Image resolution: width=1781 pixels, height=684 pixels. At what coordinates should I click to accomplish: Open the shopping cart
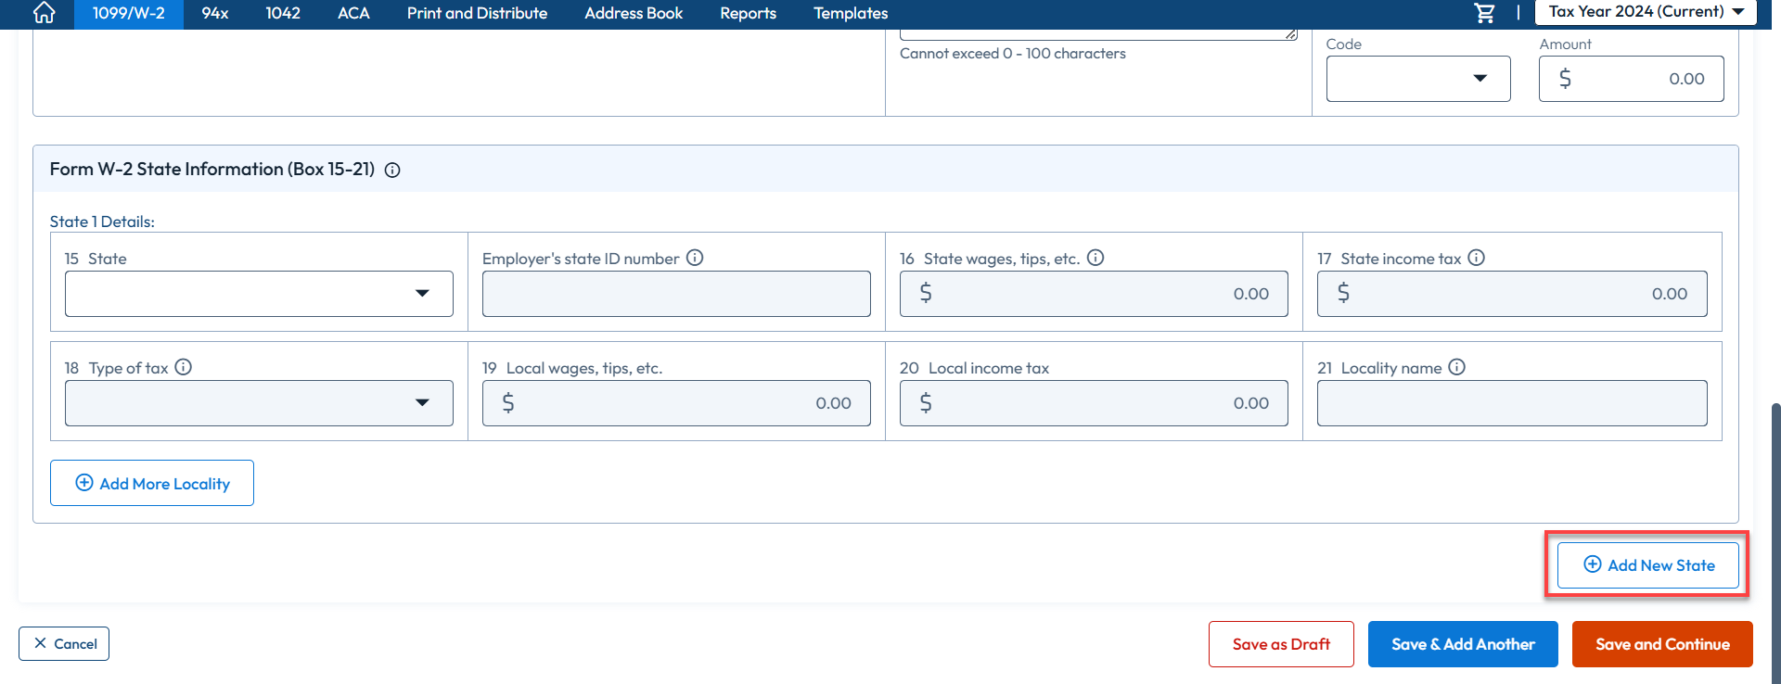pyautogui.click(x=1485, y=13)
